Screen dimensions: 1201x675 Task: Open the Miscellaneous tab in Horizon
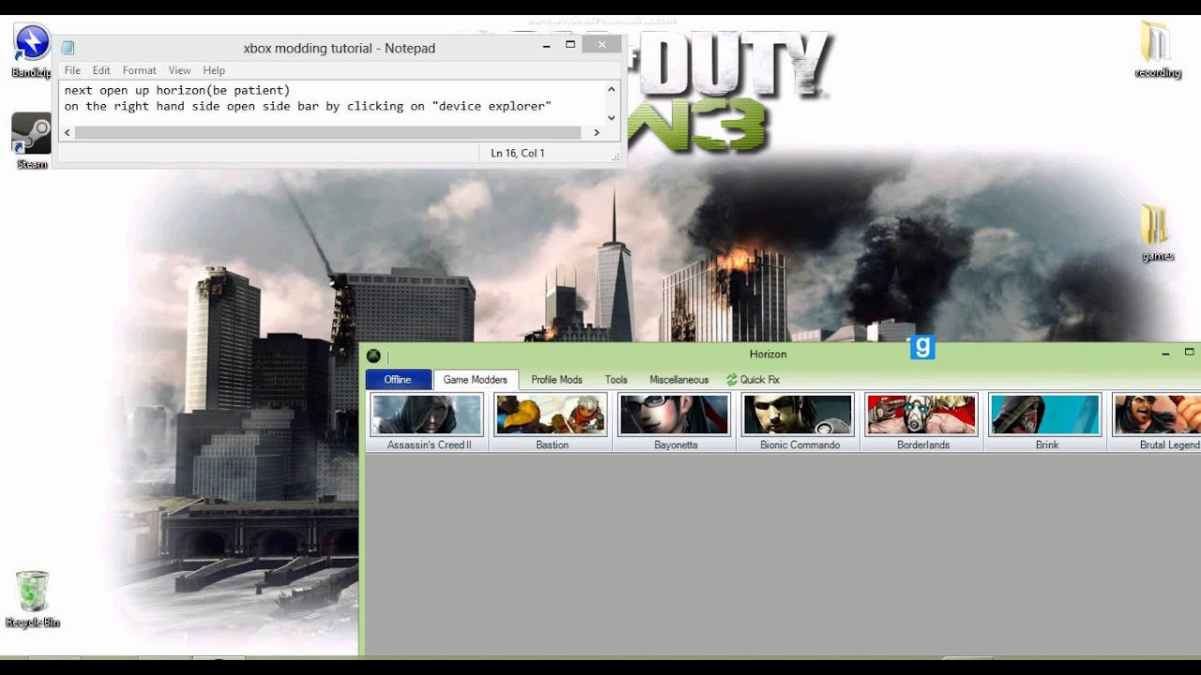[679, 380]
